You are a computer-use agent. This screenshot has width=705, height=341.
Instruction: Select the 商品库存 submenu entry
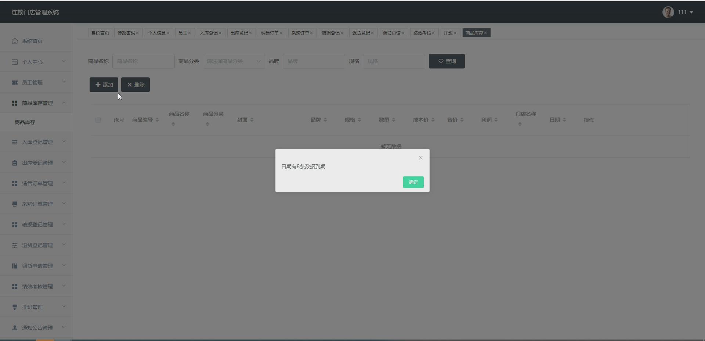pyautogui.click(x=36, y=122)
